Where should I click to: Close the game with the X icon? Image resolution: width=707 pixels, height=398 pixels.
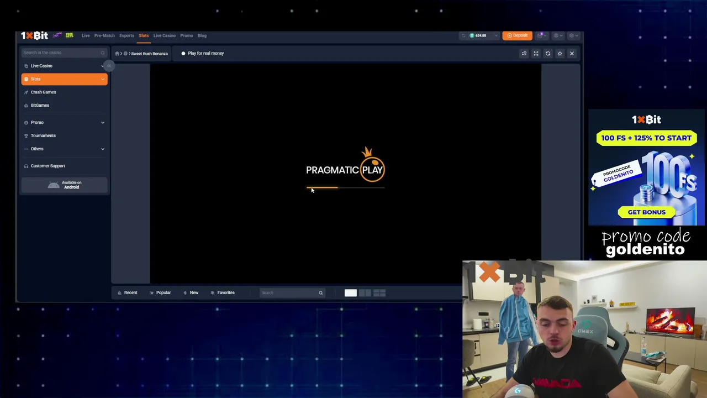[x=572, y=54]
